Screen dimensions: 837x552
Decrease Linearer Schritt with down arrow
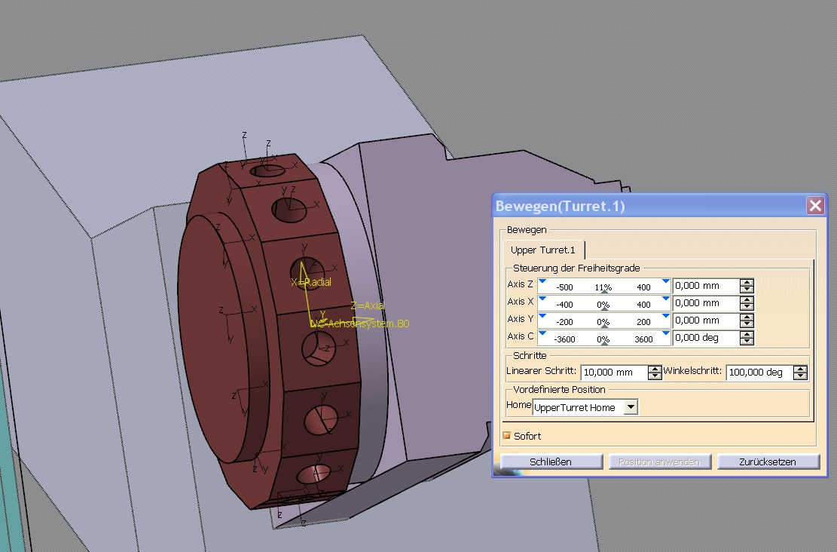coord(655,376)
